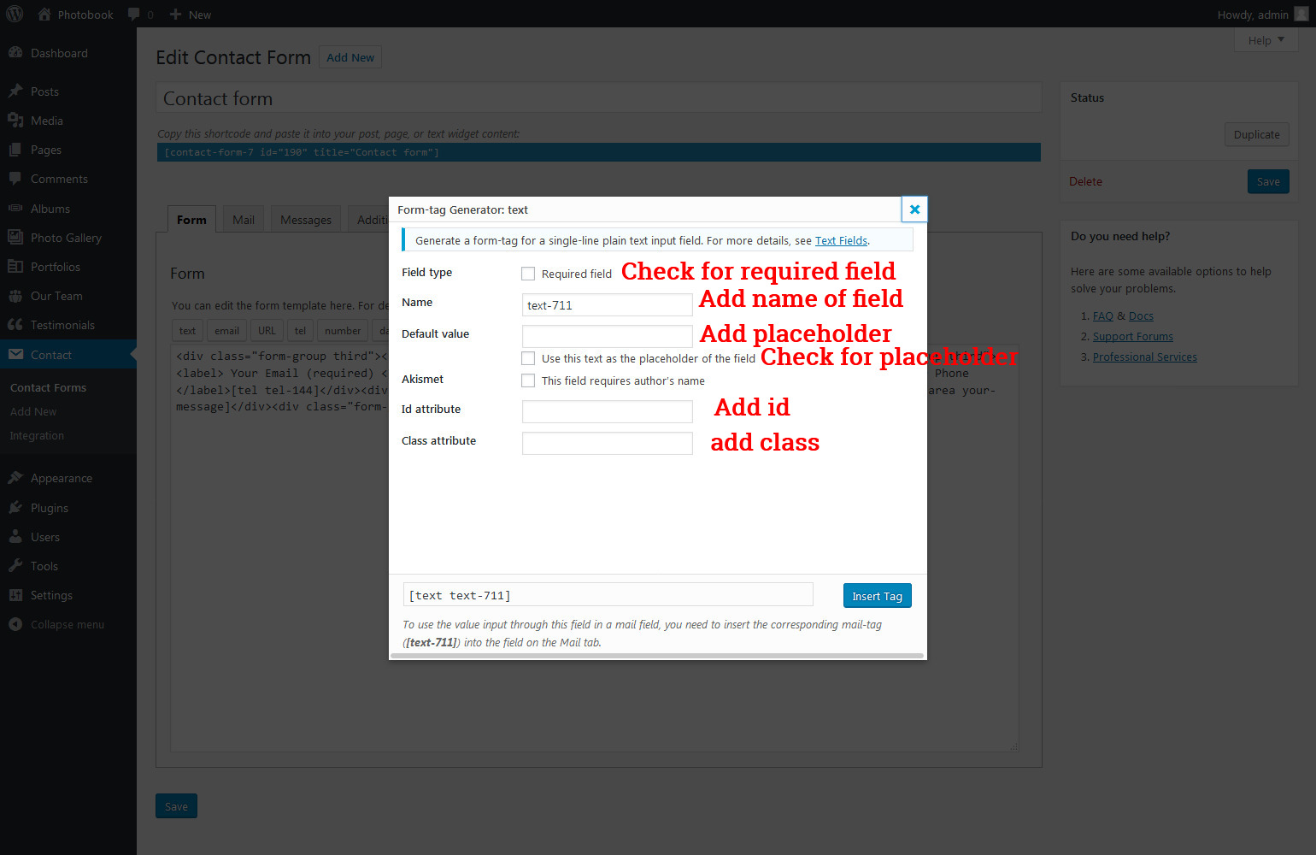
Task: Enable the Required field checkbox
Action: click(x=528, y=274)
